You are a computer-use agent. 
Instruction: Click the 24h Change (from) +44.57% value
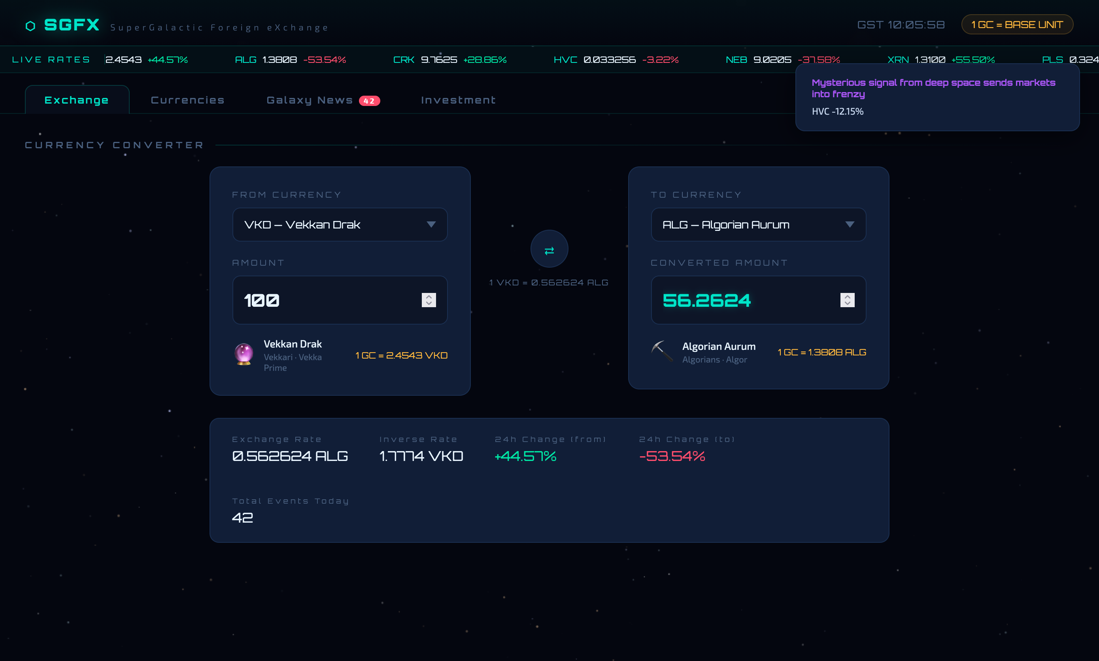tap(525, 456)
